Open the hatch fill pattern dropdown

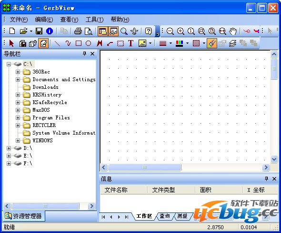point(204,43)
